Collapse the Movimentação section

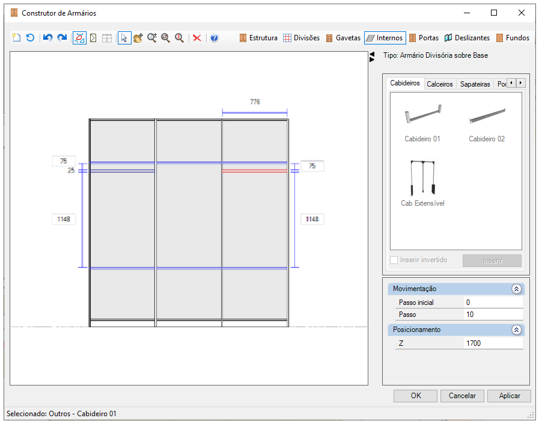point(516,289)
